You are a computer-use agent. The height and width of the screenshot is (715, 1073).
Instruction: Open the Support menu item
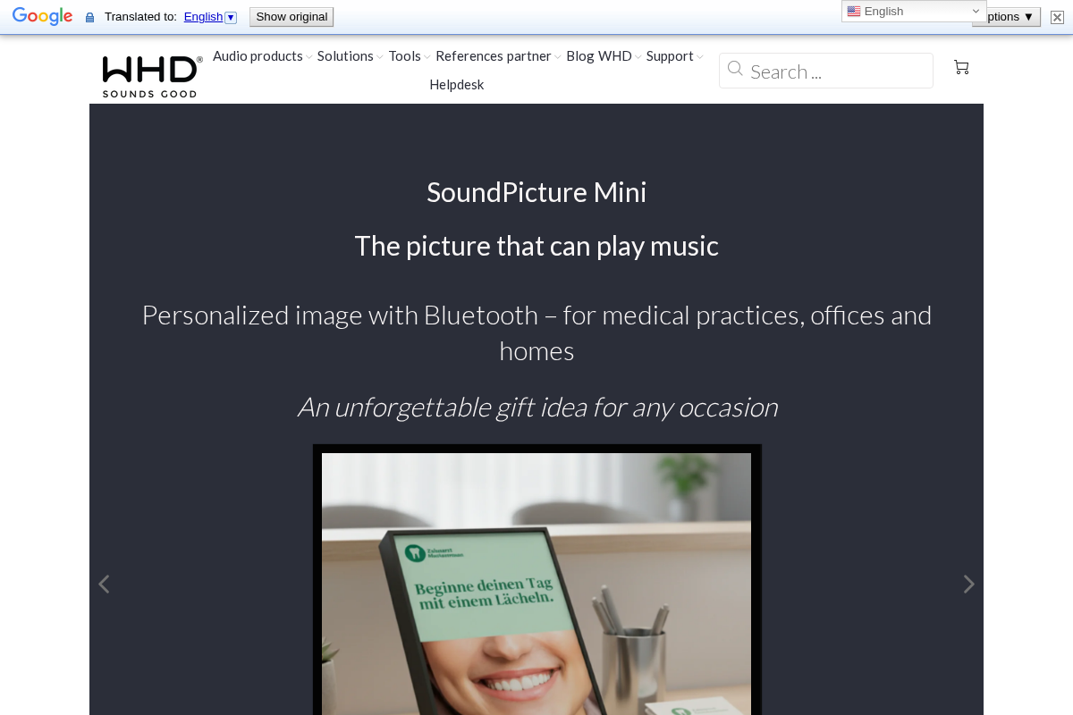[670, 55]
